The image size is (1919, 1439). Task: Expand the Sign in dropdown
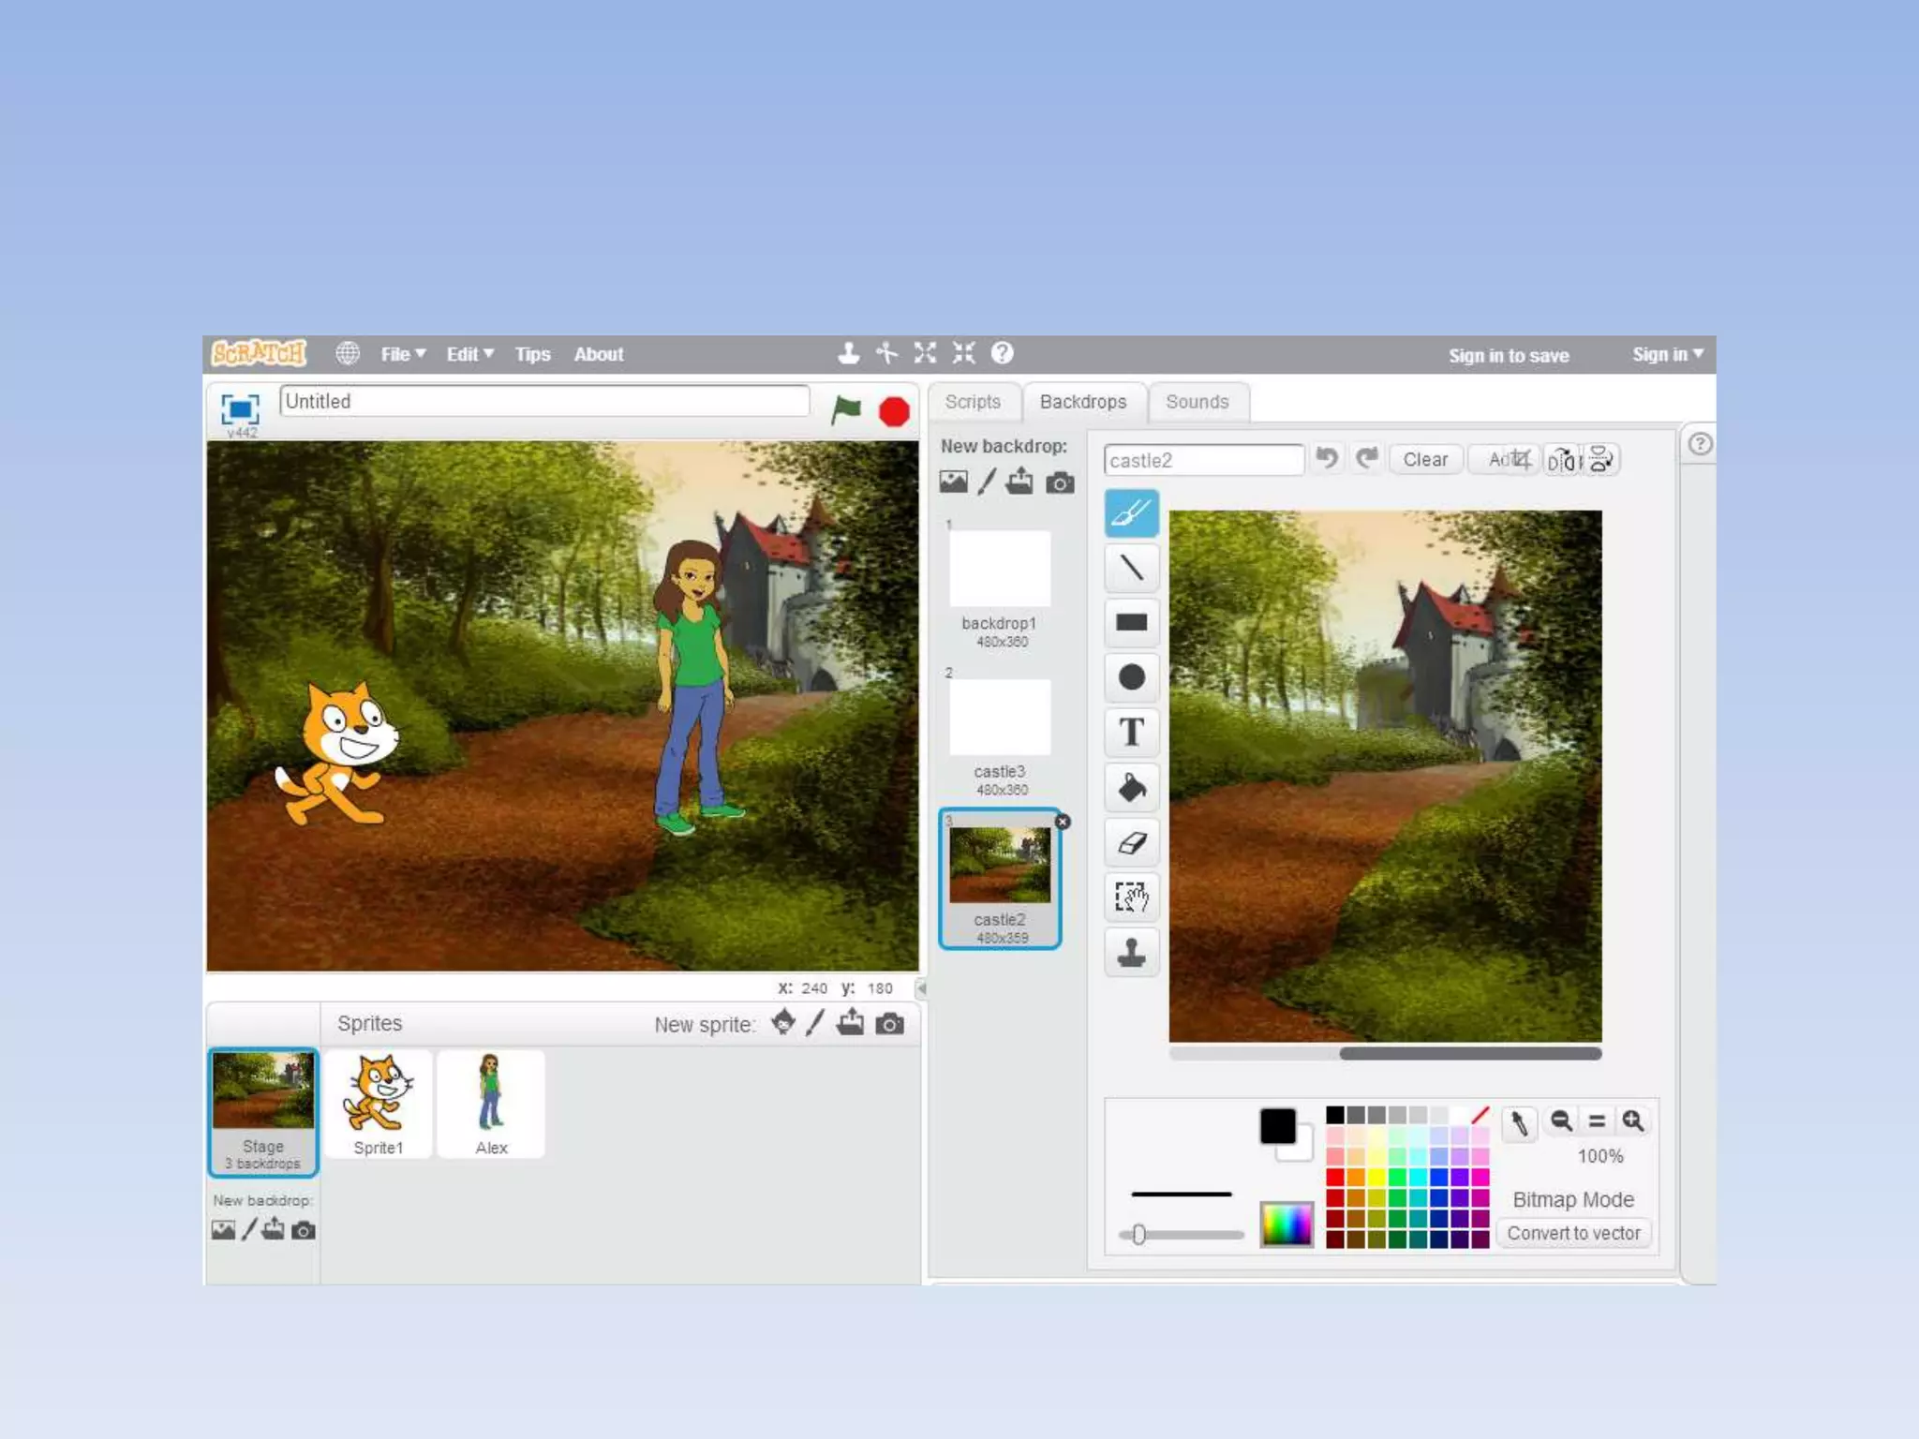(x=1667, y=354)
